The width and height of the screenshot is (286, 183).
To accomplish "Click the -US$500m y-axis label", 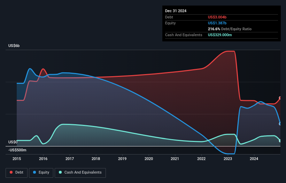I will (17, 150).
